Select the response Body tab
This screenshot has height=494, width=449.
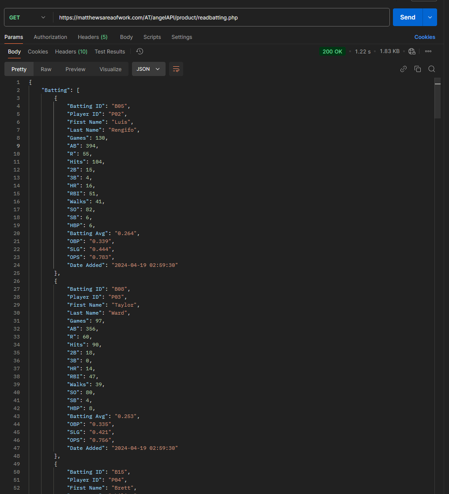[14, 51]
